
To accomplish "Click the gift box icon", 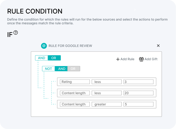I will pos(141,59).
